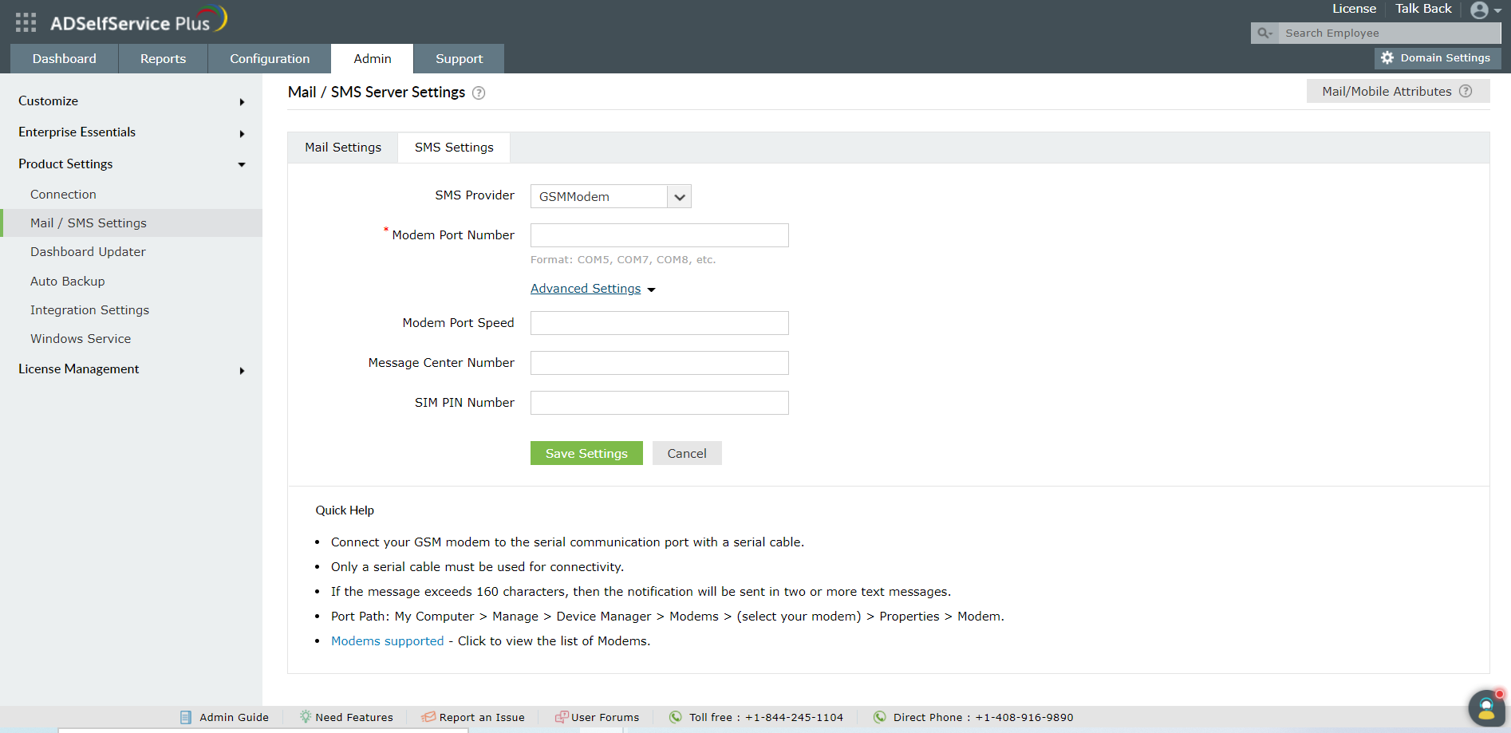Click the Direct Phone icon
The width and height of the screenshot is (1511, 733).
click(879, 717)
